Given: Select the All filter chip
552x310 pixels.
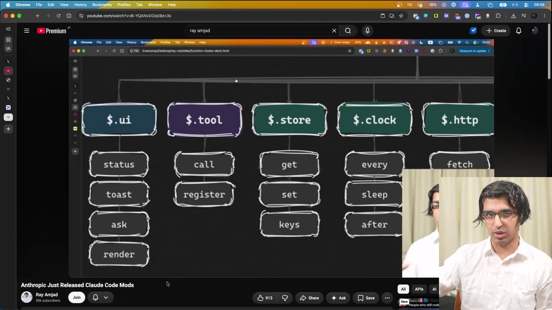Looking at the screenshot, I should [403, 289].
